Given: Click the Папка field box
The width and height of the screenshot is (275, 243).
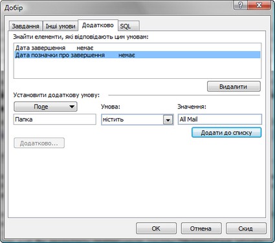Looking at the screenshot, I should tap(55, 120).
